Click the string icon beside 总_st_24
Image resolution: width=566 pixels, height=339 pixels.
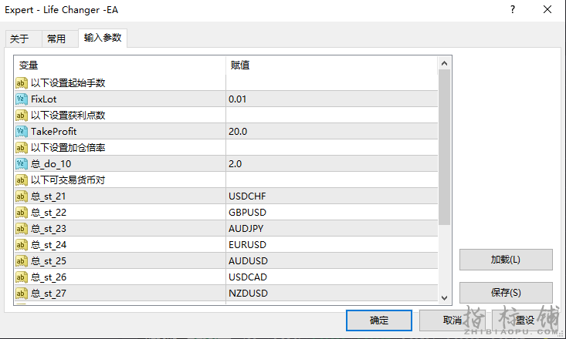tap(22, 245)
